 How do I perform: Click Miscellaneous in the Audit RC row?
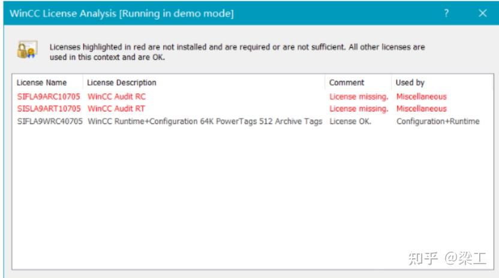(x=421, y=96)
